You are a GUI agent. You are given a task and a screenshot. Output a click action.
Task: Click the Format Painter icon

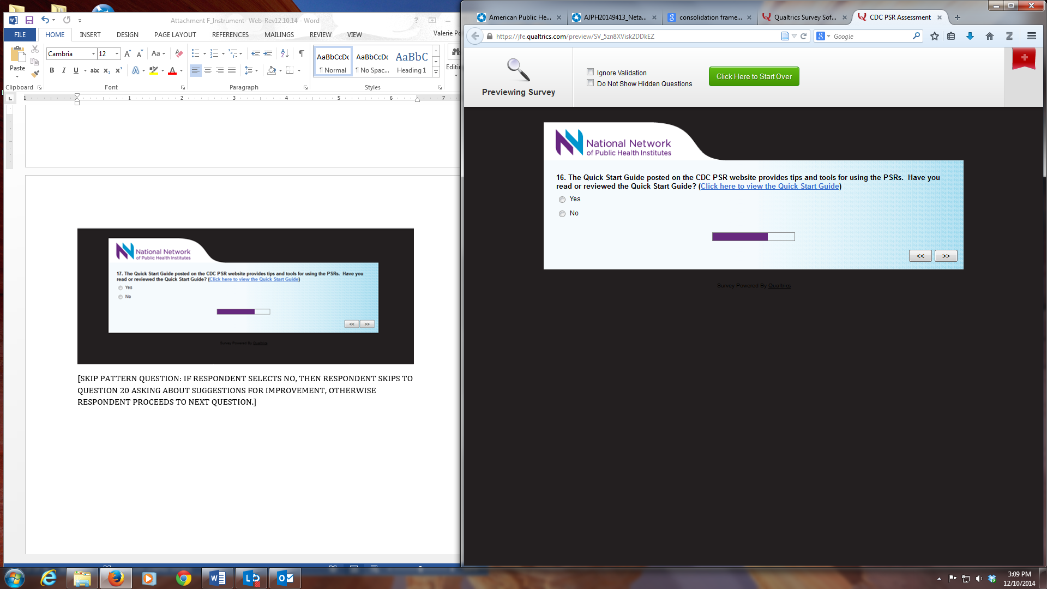coord(35,74)
